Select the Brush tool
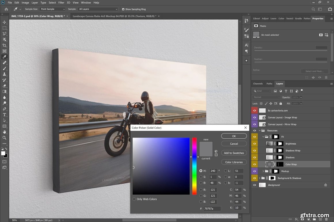 [4, 68]
